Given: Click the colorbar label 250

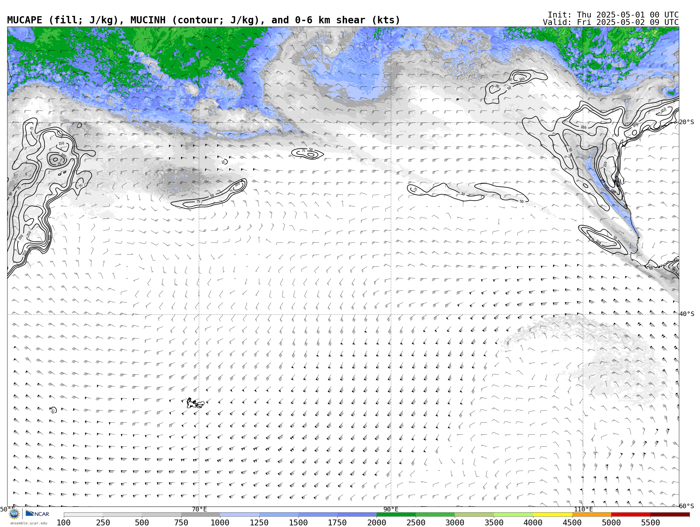Looking at the screenshot, I should coord(103,523).
